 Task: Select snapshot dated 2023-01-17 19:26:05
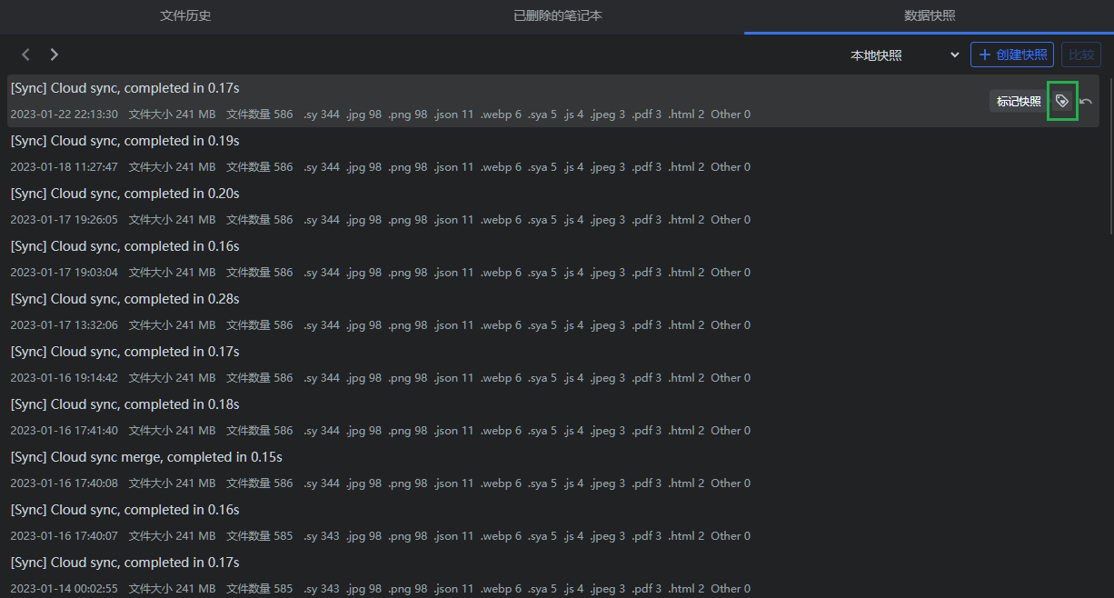[552, 206]
